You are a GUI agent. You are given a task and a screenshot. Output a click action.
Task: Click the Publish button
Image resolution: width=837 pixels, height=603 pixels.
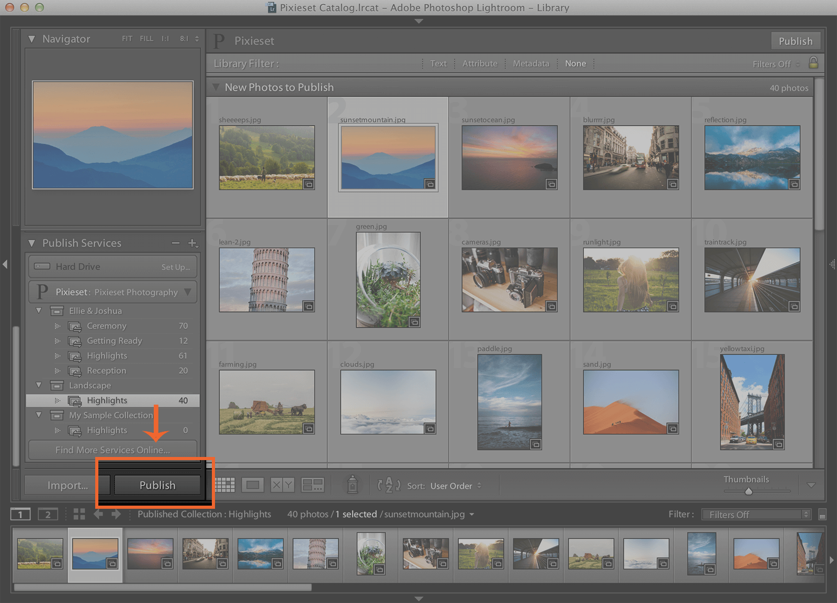(x=157, y=485)
